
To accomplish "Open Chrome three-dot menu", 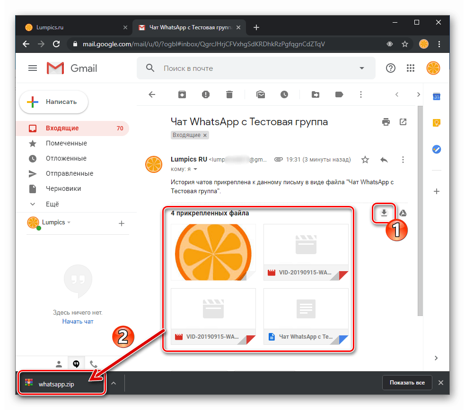I will click(439, 44).
